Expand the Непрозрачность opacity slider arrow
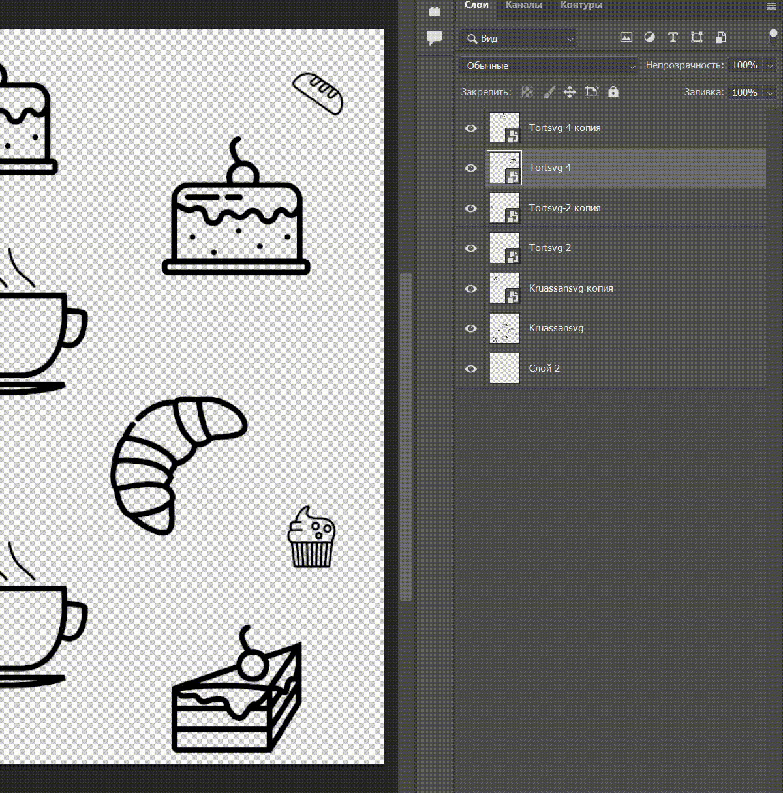783x793 pixels. (x=770, y=65)
